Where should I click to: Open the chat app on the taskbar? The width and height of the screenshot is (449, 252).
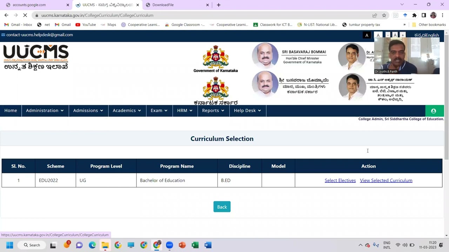click(79, 245)
